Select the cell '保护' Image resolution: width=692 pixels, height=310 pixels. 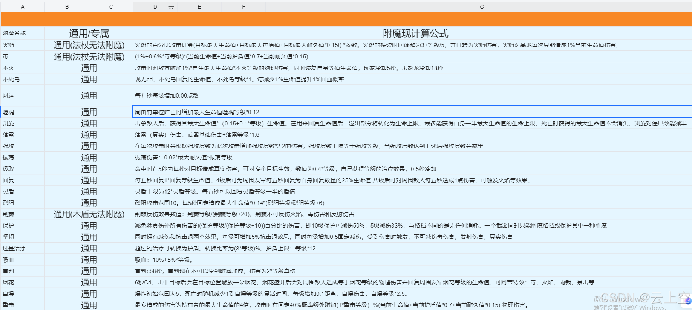pyautogui.click(x=23, y=226)
